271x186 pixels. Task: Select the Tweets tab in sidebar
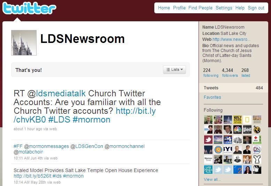click(233, 88)
